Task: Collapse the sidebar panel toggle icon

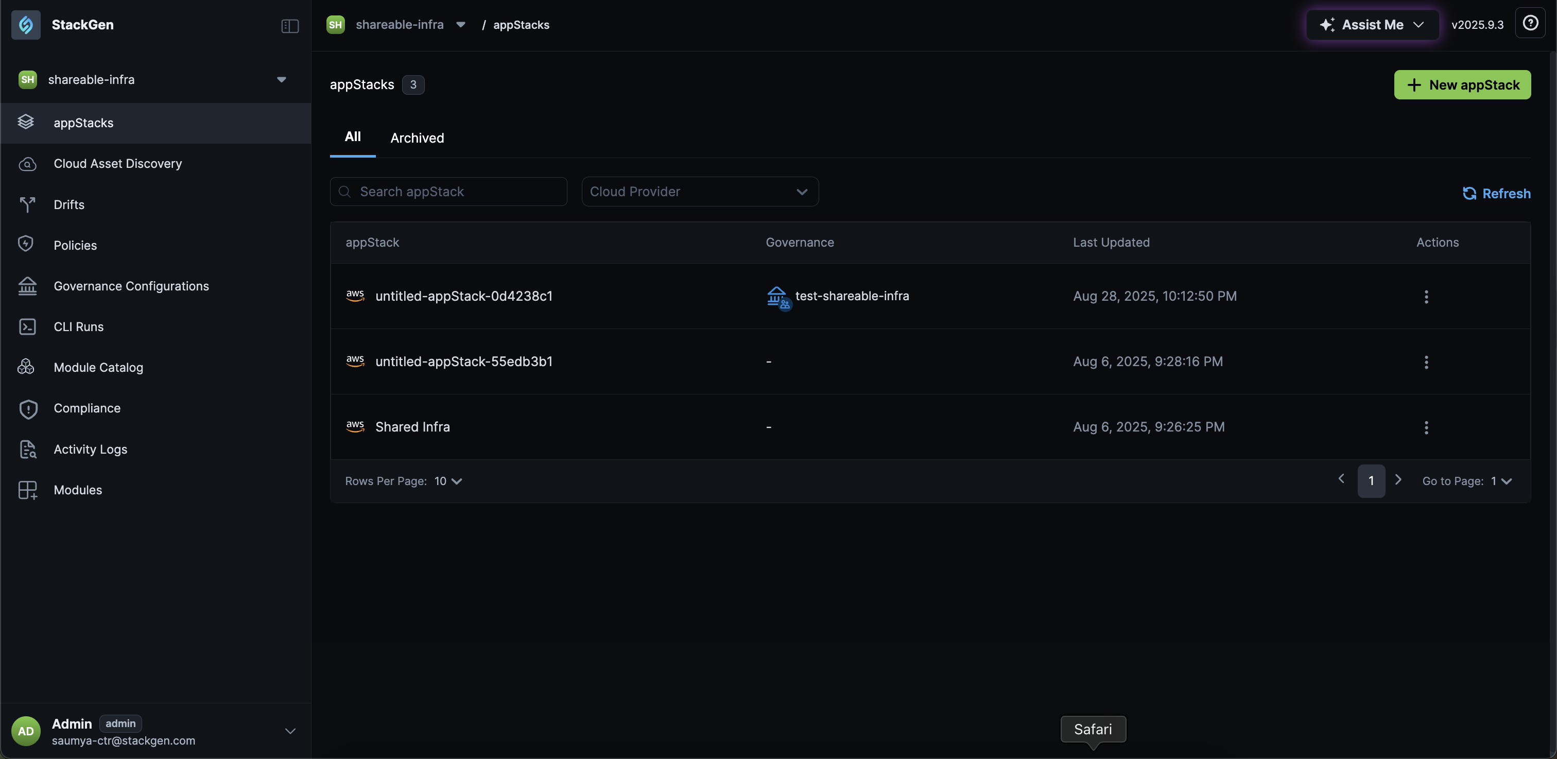Action: point(290,25)
